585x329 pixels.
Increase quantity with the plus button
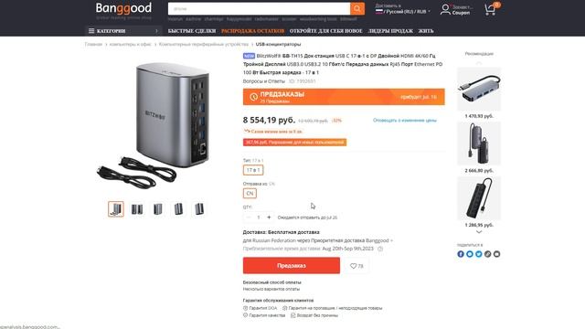[x=269, y=218]
